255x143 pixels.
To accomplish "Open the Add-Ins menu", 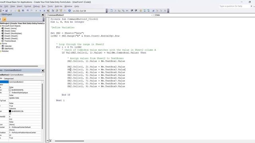I will click(x=59, y=6).
